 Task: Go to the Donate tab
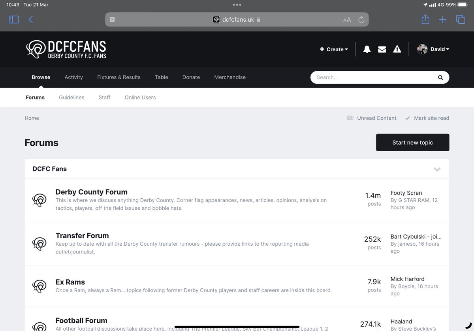point(191,77)
